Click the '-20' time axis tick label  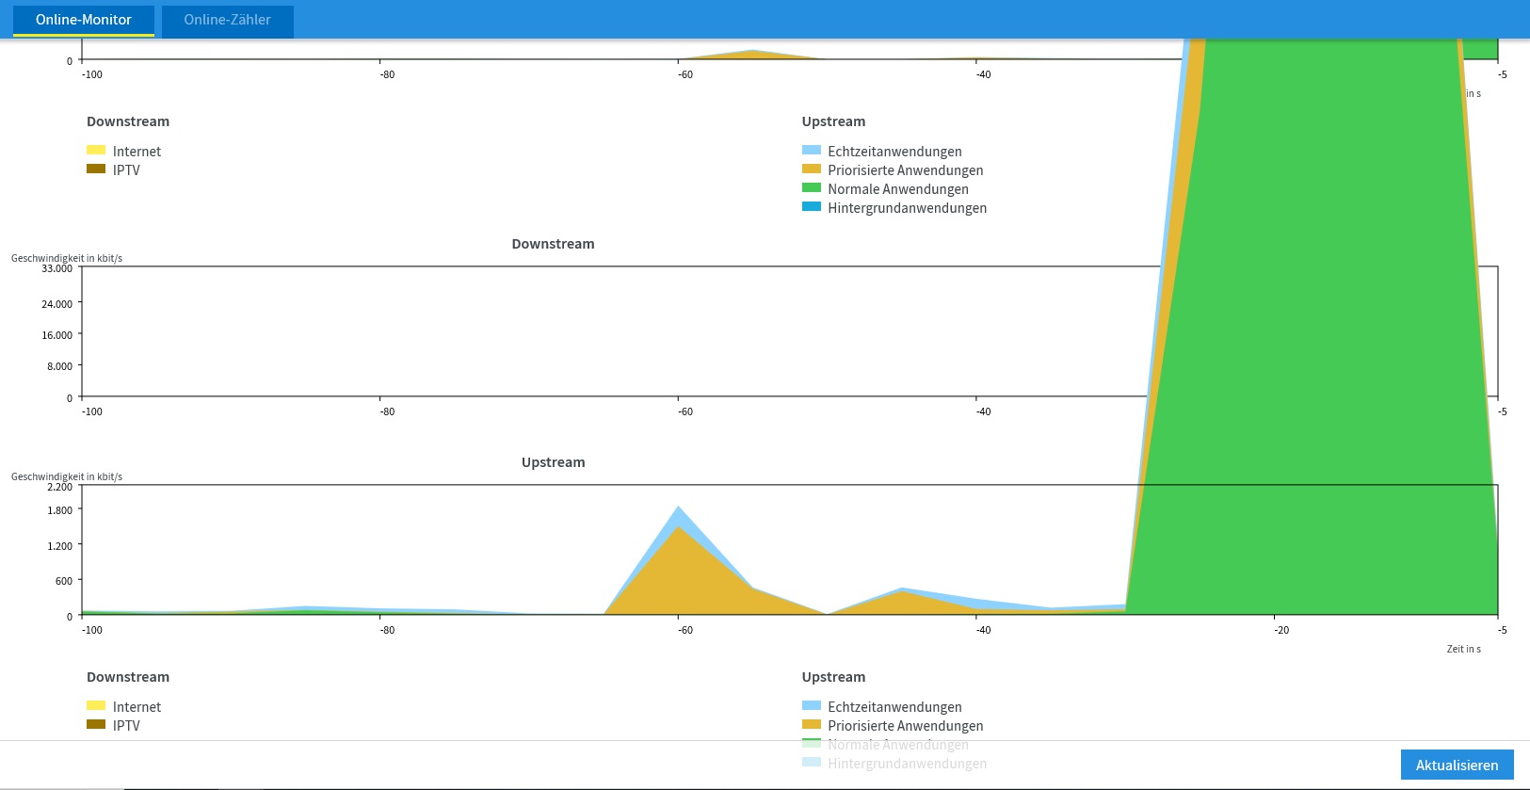(1281, 630)
